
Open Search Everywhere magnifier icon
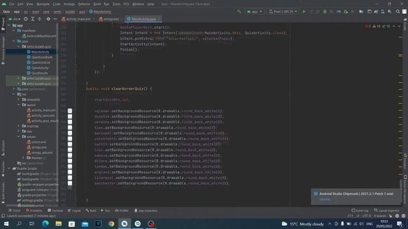coord(398,11)
